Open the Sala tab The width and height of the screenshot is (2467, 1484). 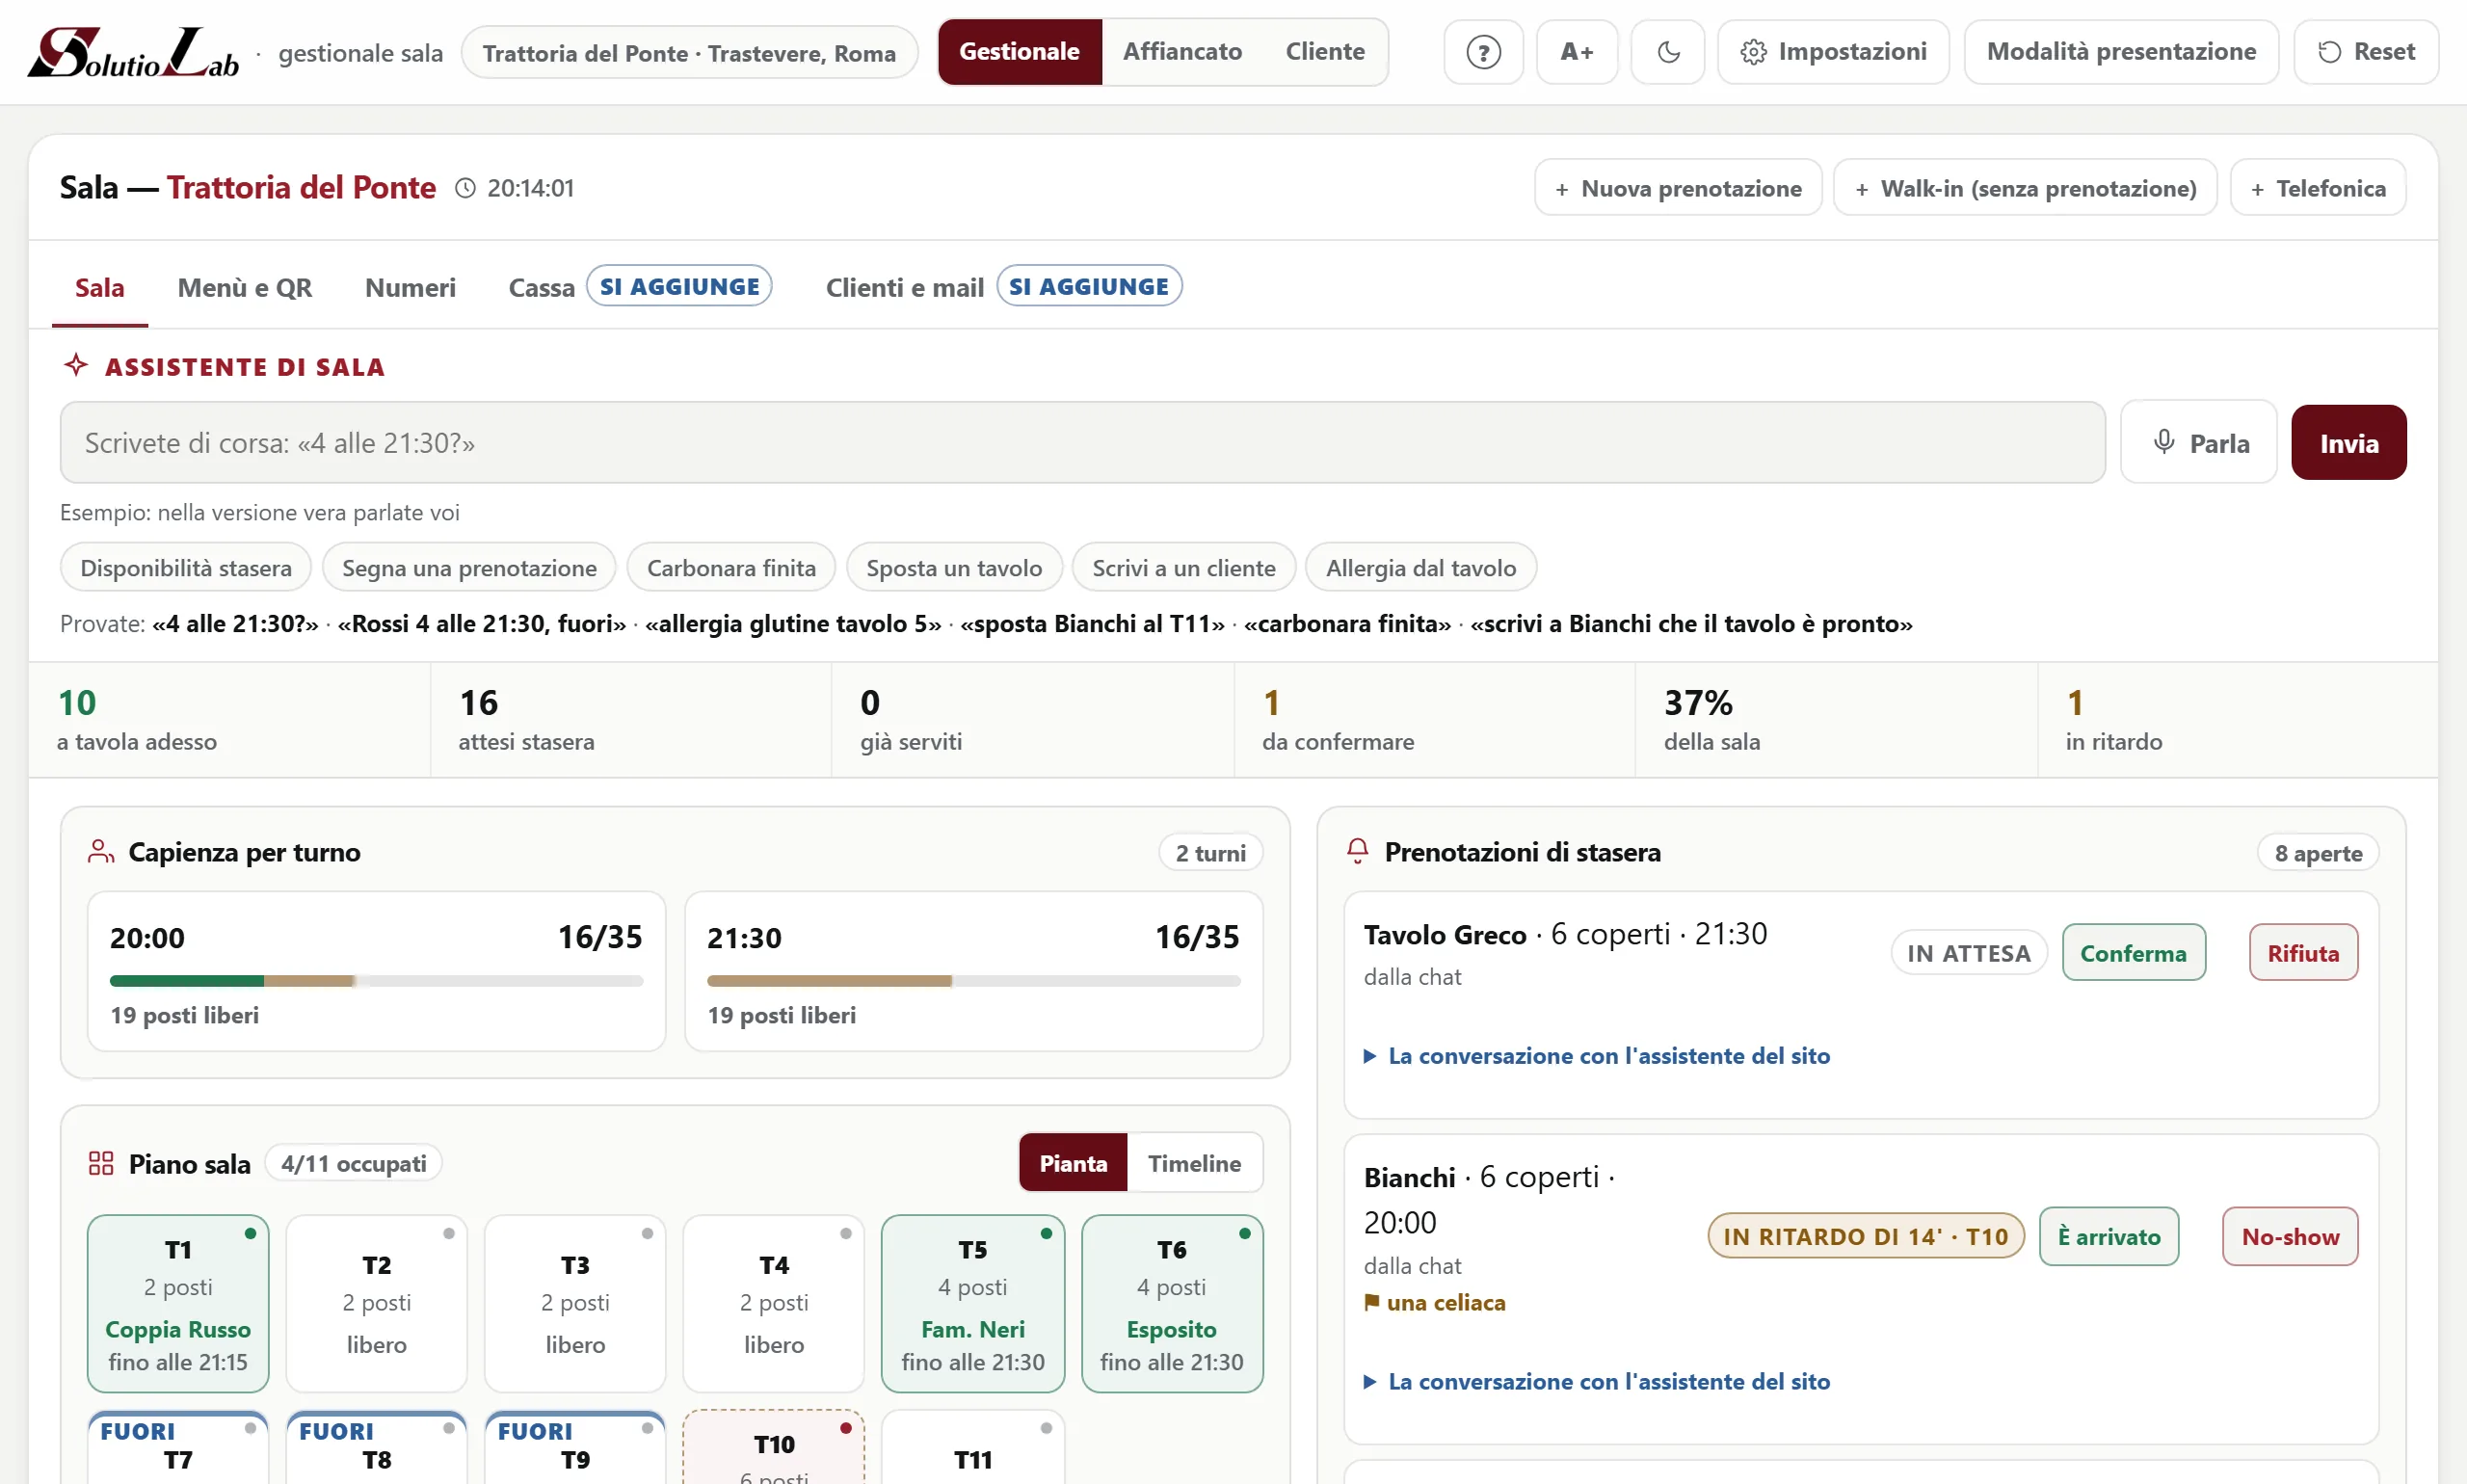pyautogui.click(x=100, y=288)
